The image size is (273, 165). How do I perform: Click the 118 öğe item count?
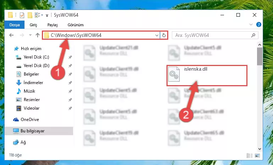16,155
